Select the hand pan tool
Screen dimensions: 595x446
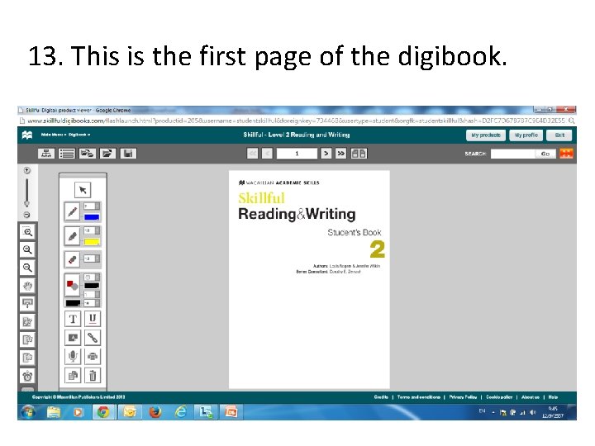pyautogui.click(x=27, y=286)
